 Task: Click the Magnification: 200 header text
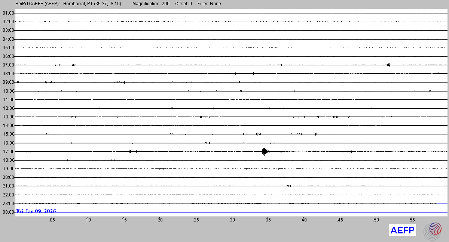(x=151, y=4)
